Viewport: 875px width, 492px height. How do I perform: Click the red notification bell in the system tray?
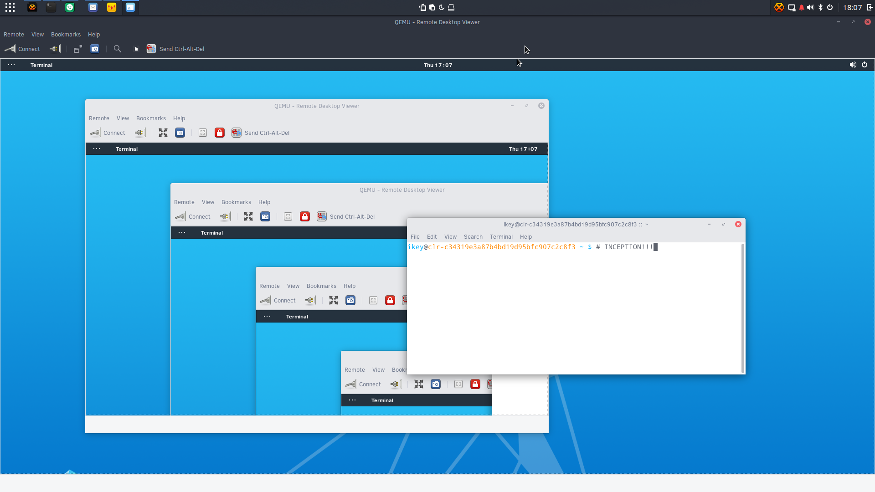click(802, 7)
